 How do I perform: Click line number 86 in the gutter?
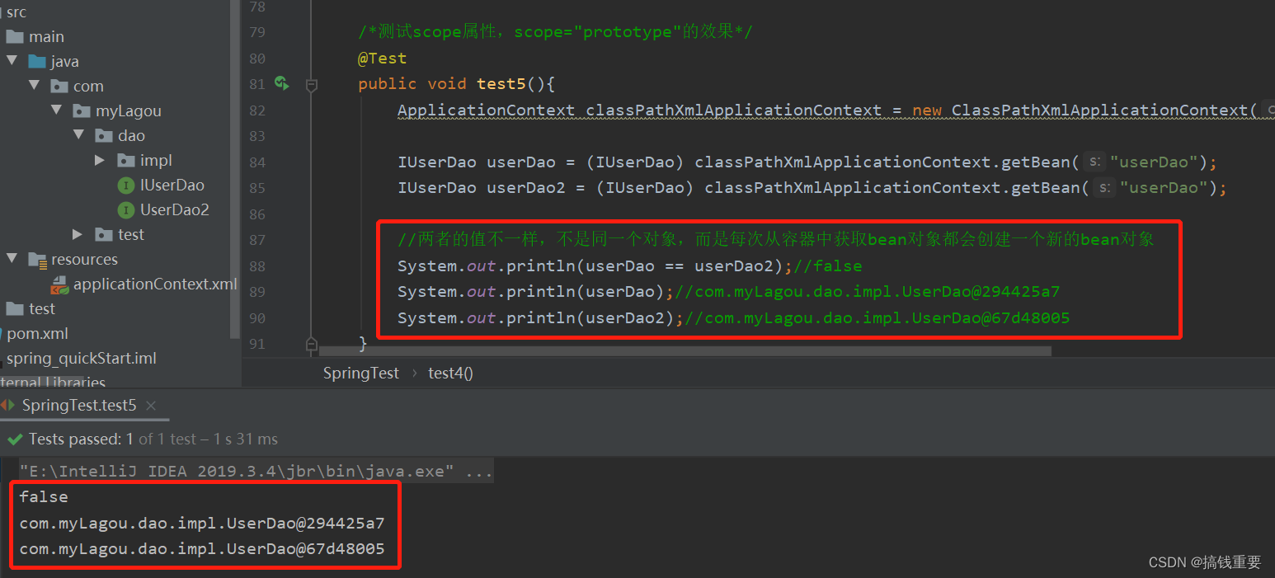click(x=257, y=214)
